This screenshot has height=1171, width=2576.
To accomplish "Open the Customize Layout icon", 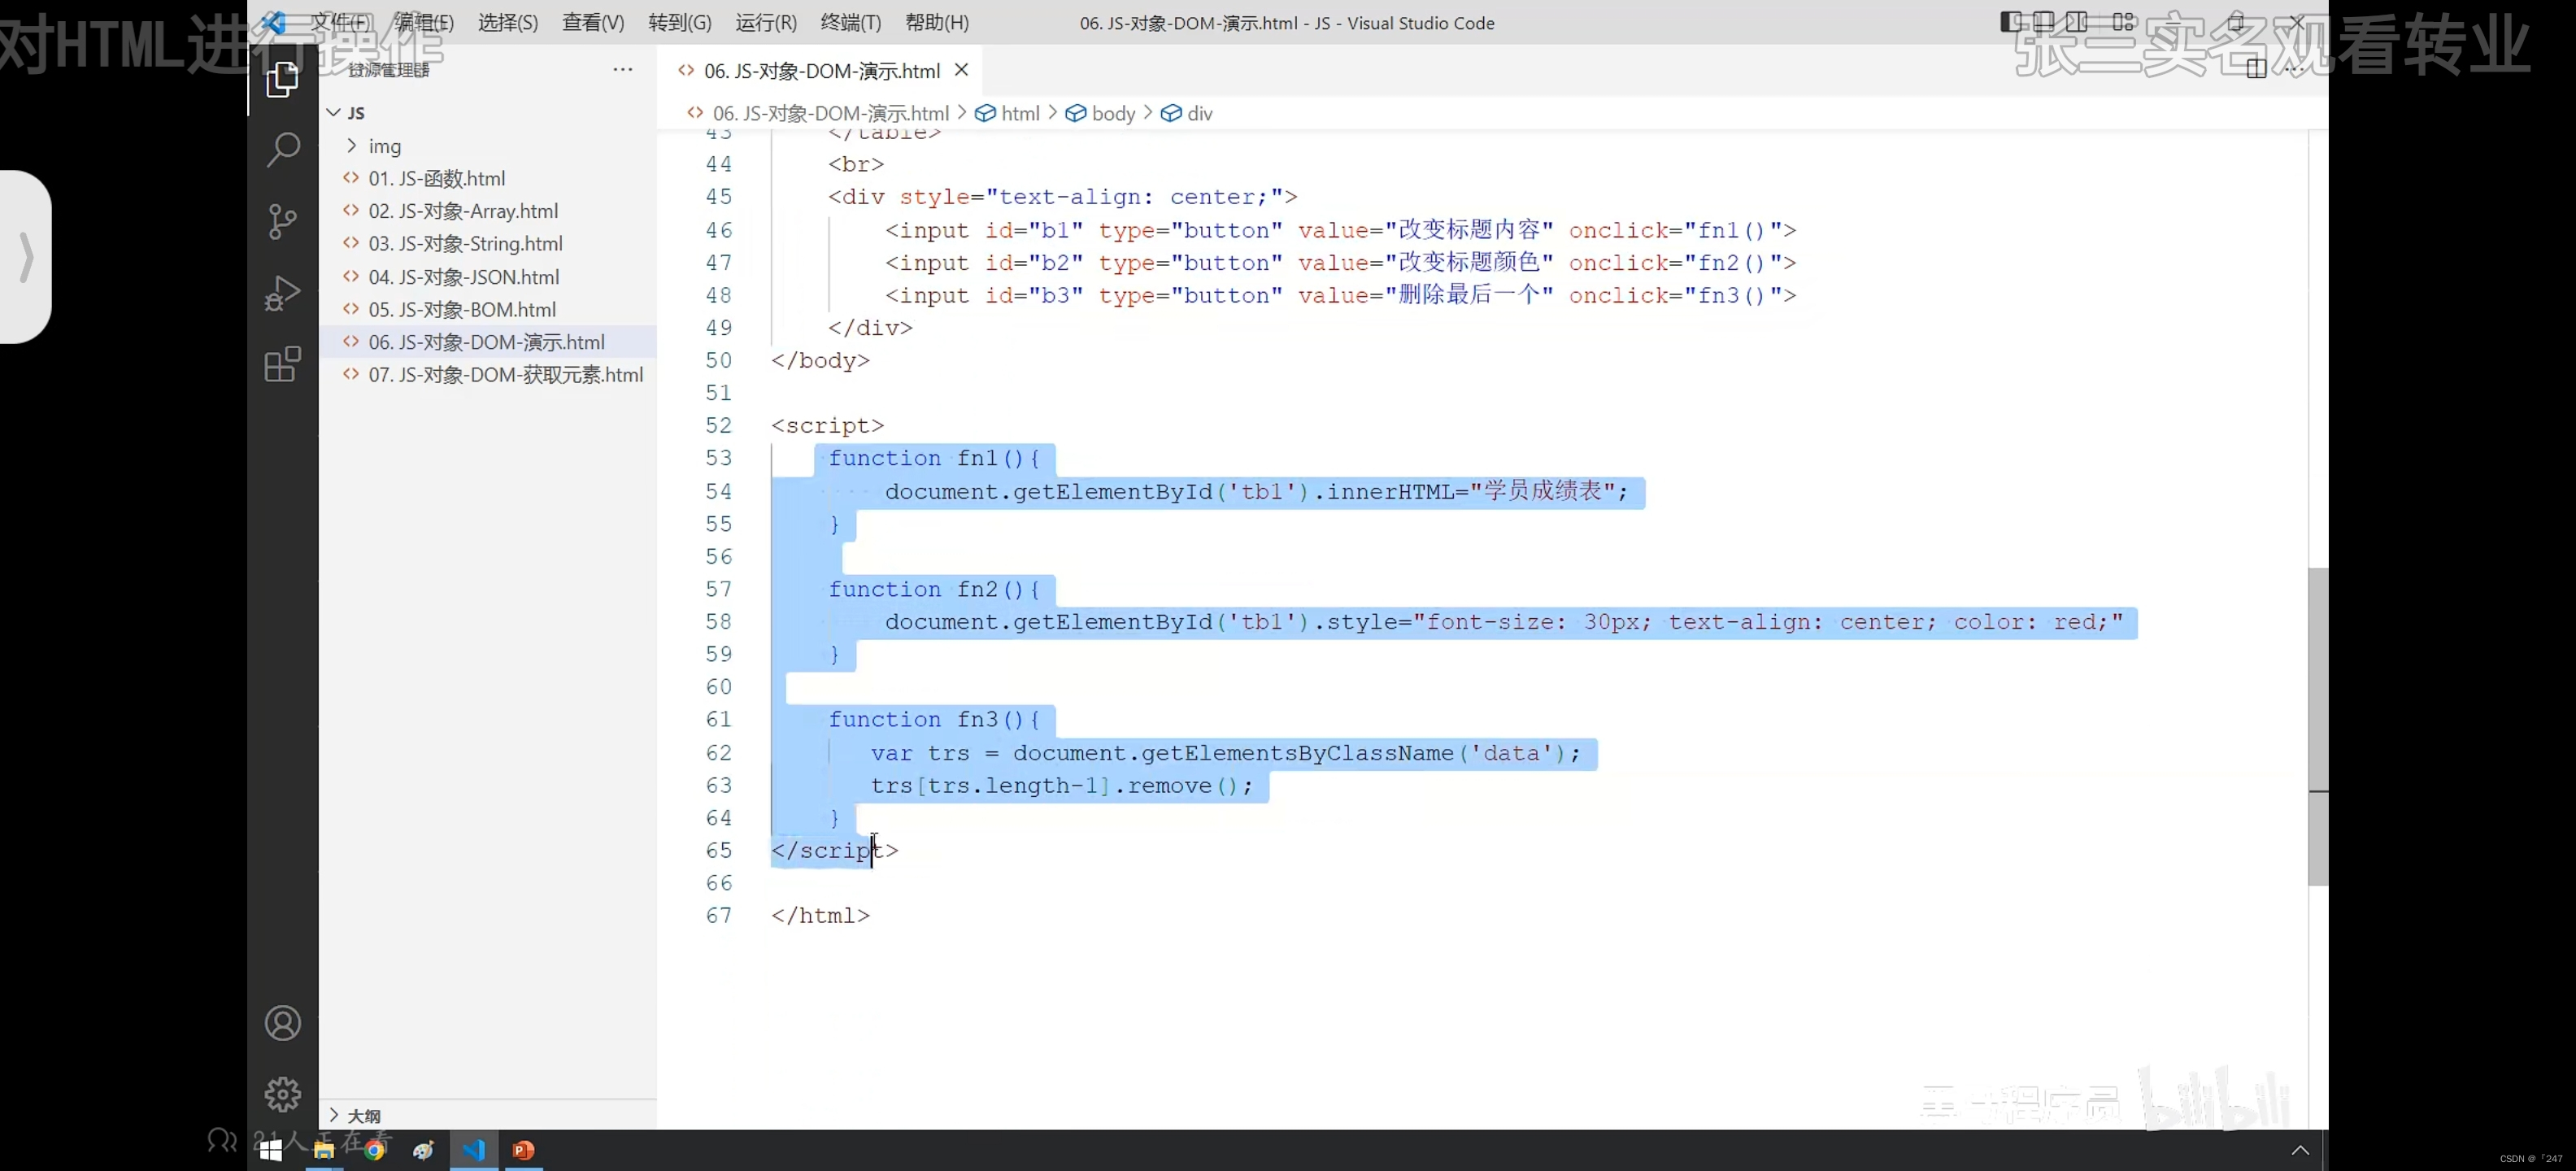I will (2124, 22).
